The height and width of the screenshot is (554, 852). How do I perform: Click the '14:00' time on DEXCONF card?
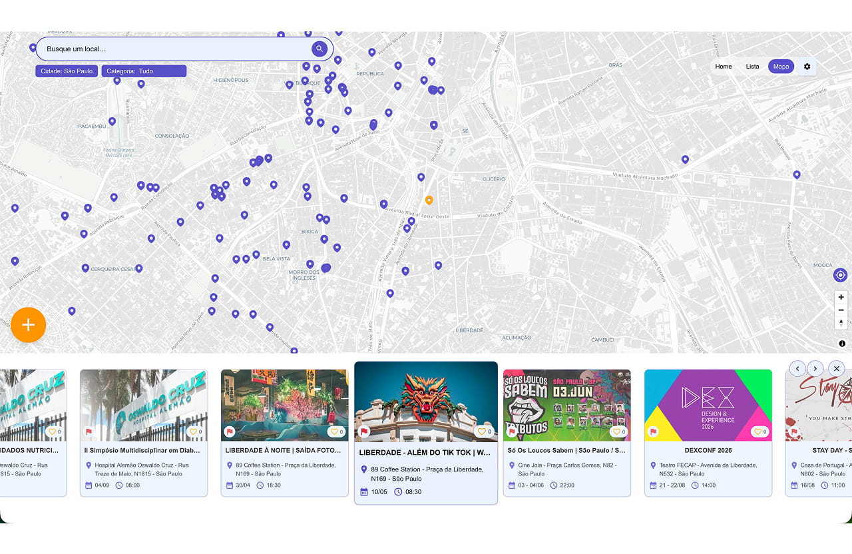pos(709,485)
